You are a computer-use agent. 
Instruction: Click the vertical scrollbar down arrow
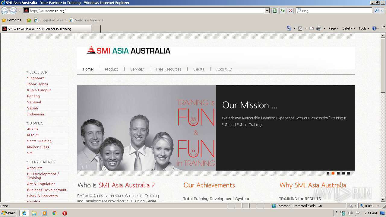click(383, 199)
